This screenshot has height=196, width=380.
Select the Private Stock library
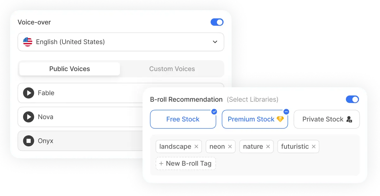[x=326, y=119]
